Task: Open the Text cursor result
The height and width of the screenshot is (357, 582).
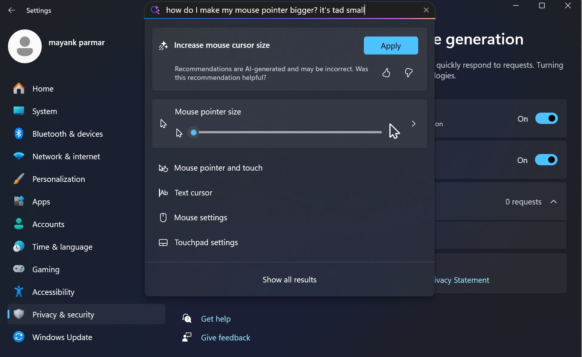Action: tap(289, 193)
